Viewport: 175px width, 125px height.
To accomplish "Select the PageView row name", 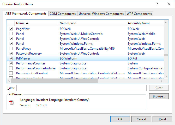I will 23,29.
